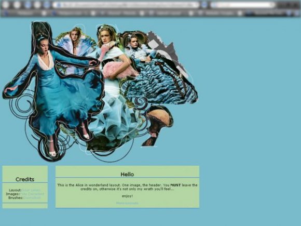Open the Layout credit link
Screen dimensions: 301x226
(31, 190)
